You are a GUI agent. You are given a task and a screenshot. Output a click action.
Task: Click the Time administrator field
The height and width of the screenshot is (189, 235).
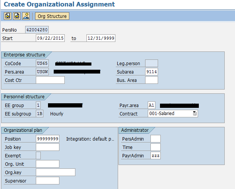pos(155,147)
